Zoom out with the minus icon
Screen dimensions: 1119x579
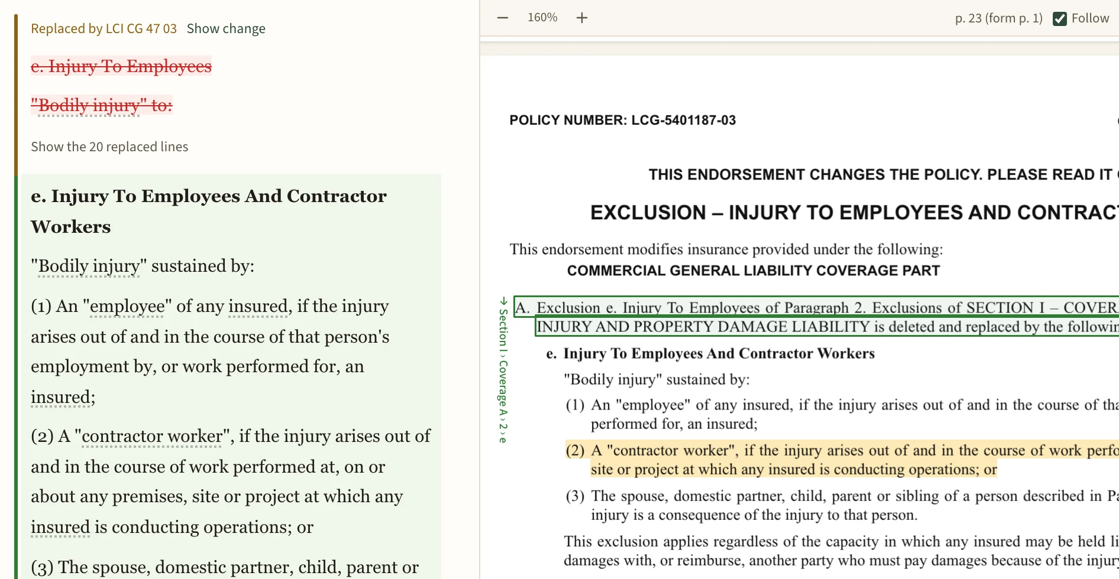[x=503, y=18]
